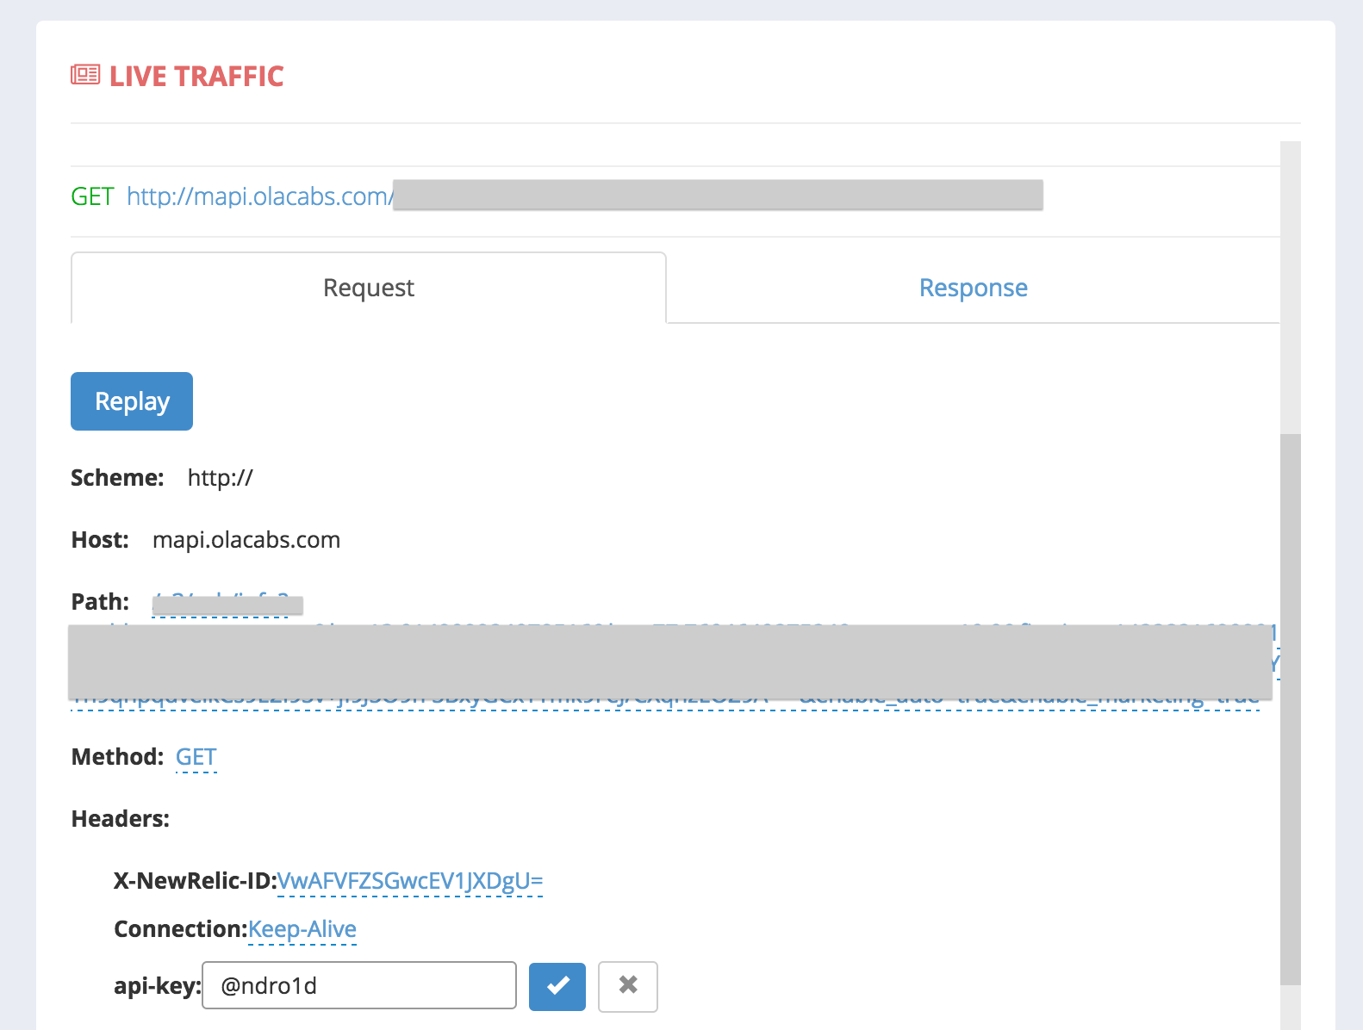
Task: Click the Connection: header name
Action: 181,929
